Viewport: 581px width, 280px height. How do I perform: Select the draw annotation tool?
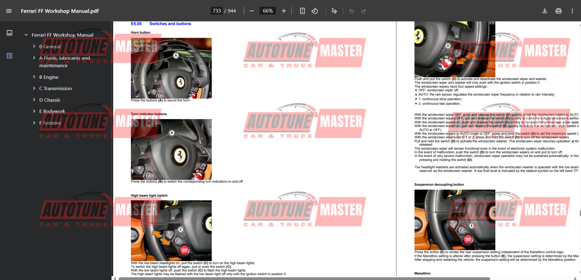pos(334,11)
